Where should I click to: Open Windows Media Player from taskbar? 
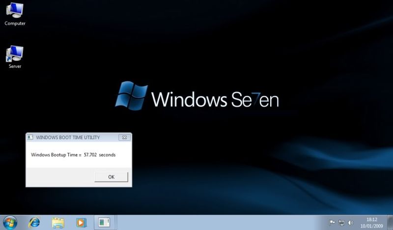81,223
